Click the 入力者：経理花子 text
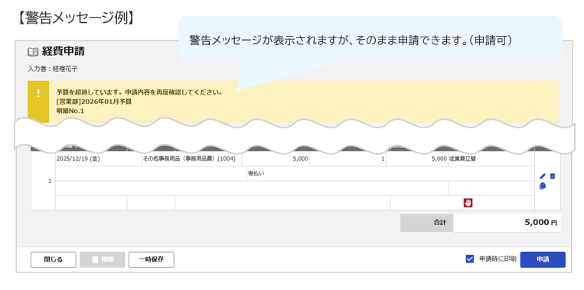 (x=53, y=69)
